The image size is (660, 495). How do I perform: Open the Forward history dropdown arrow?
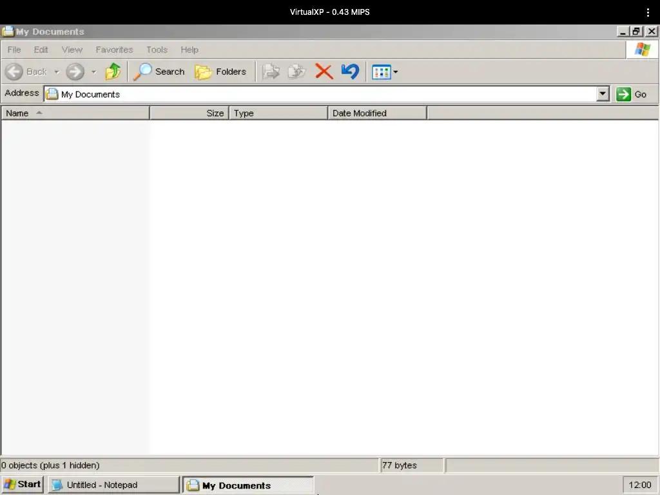(x=94, y=72)
